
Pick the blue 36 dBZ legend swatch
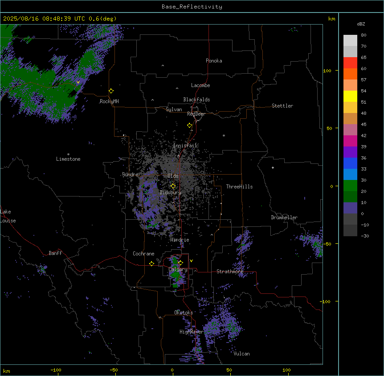tap(350, 163)
